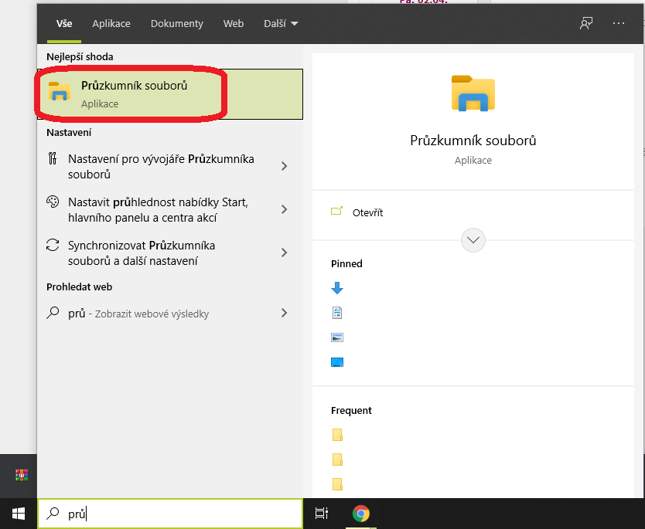Expand arrow next to Nastavit průhlednost nabídky
Screen dimensions: 645x529
pyautogui.click(x=285, y=209)
